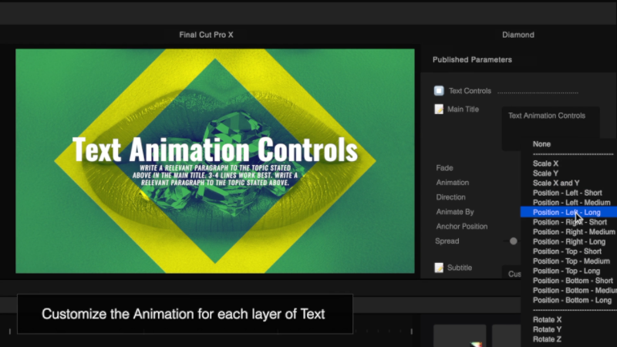Select Position - Top - Short
The width and height of the screenshot is (617, 347).
(567, 251)
